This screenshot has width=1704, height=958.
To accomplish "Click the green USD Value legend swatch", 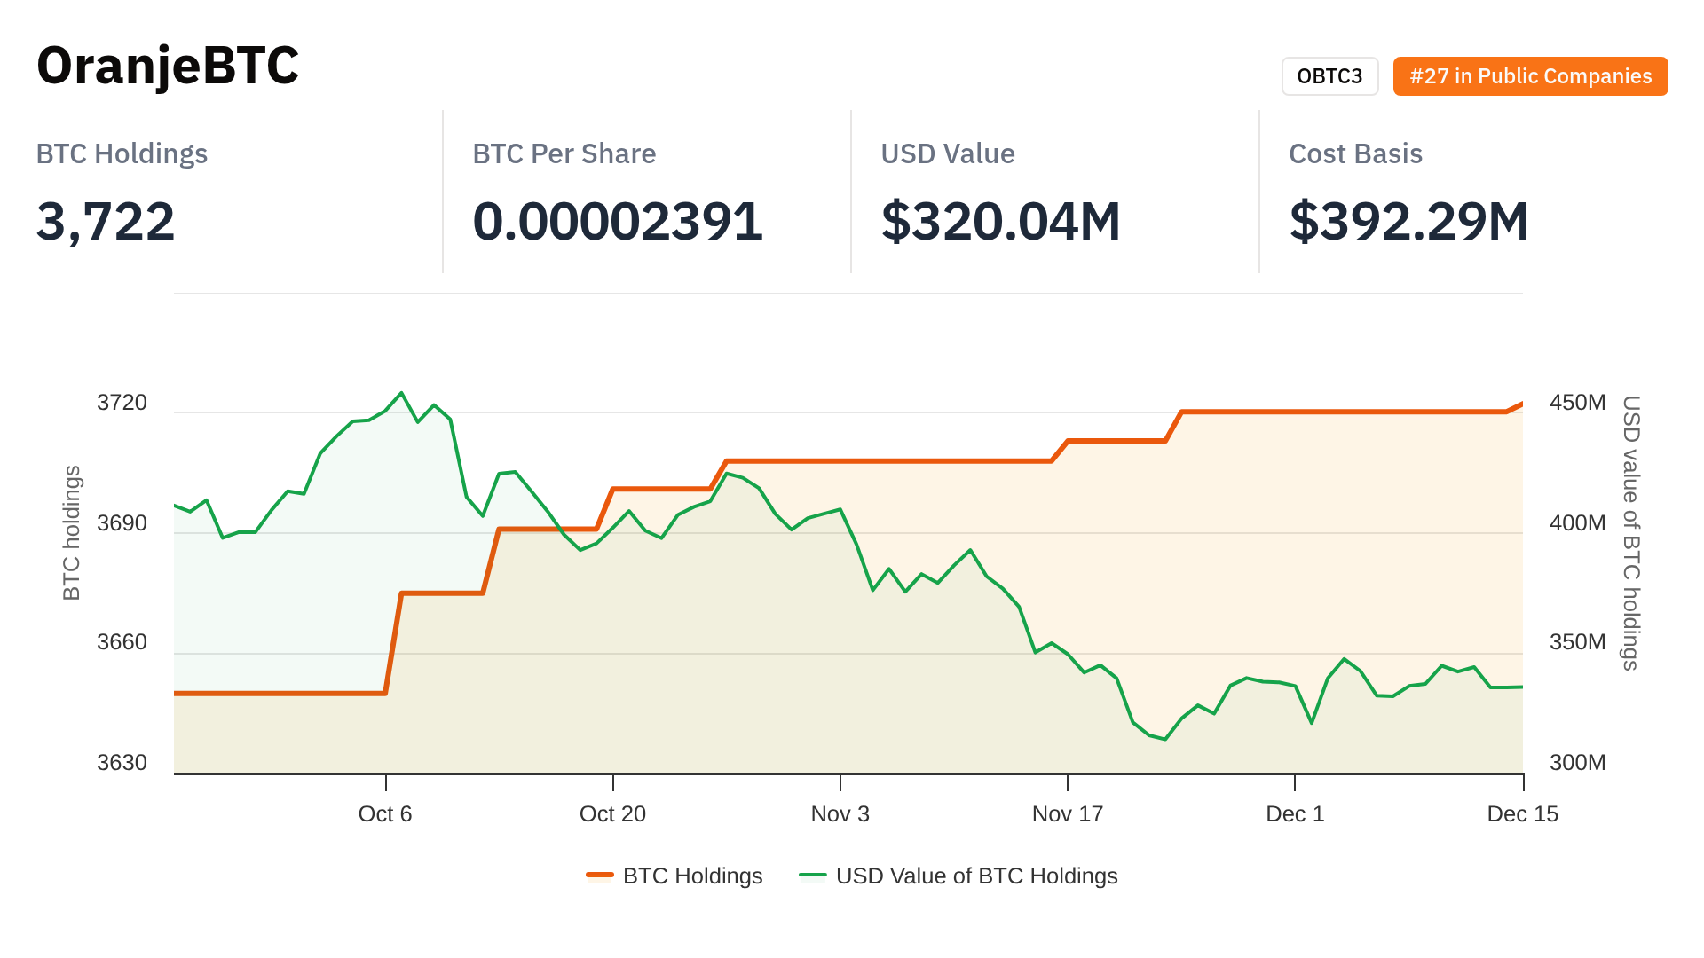I will (813, 876).
